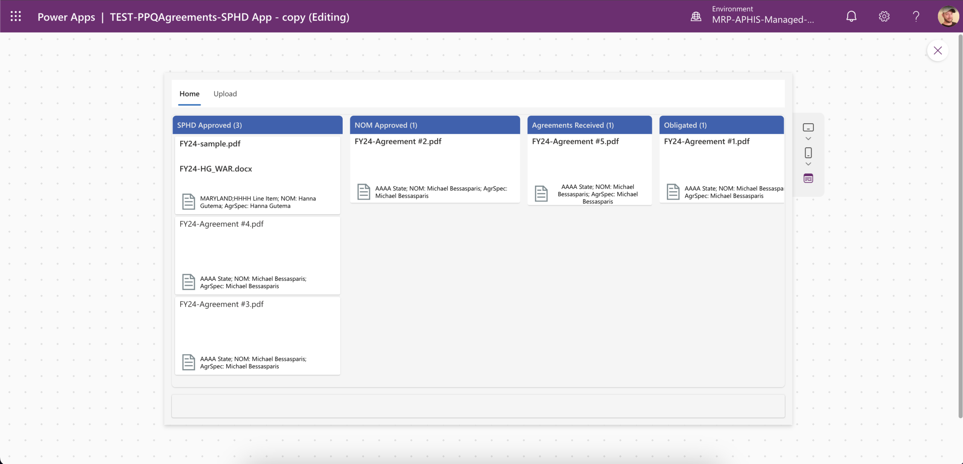Expand the tablet device chevron dropdown

click(x=808, y=139)
